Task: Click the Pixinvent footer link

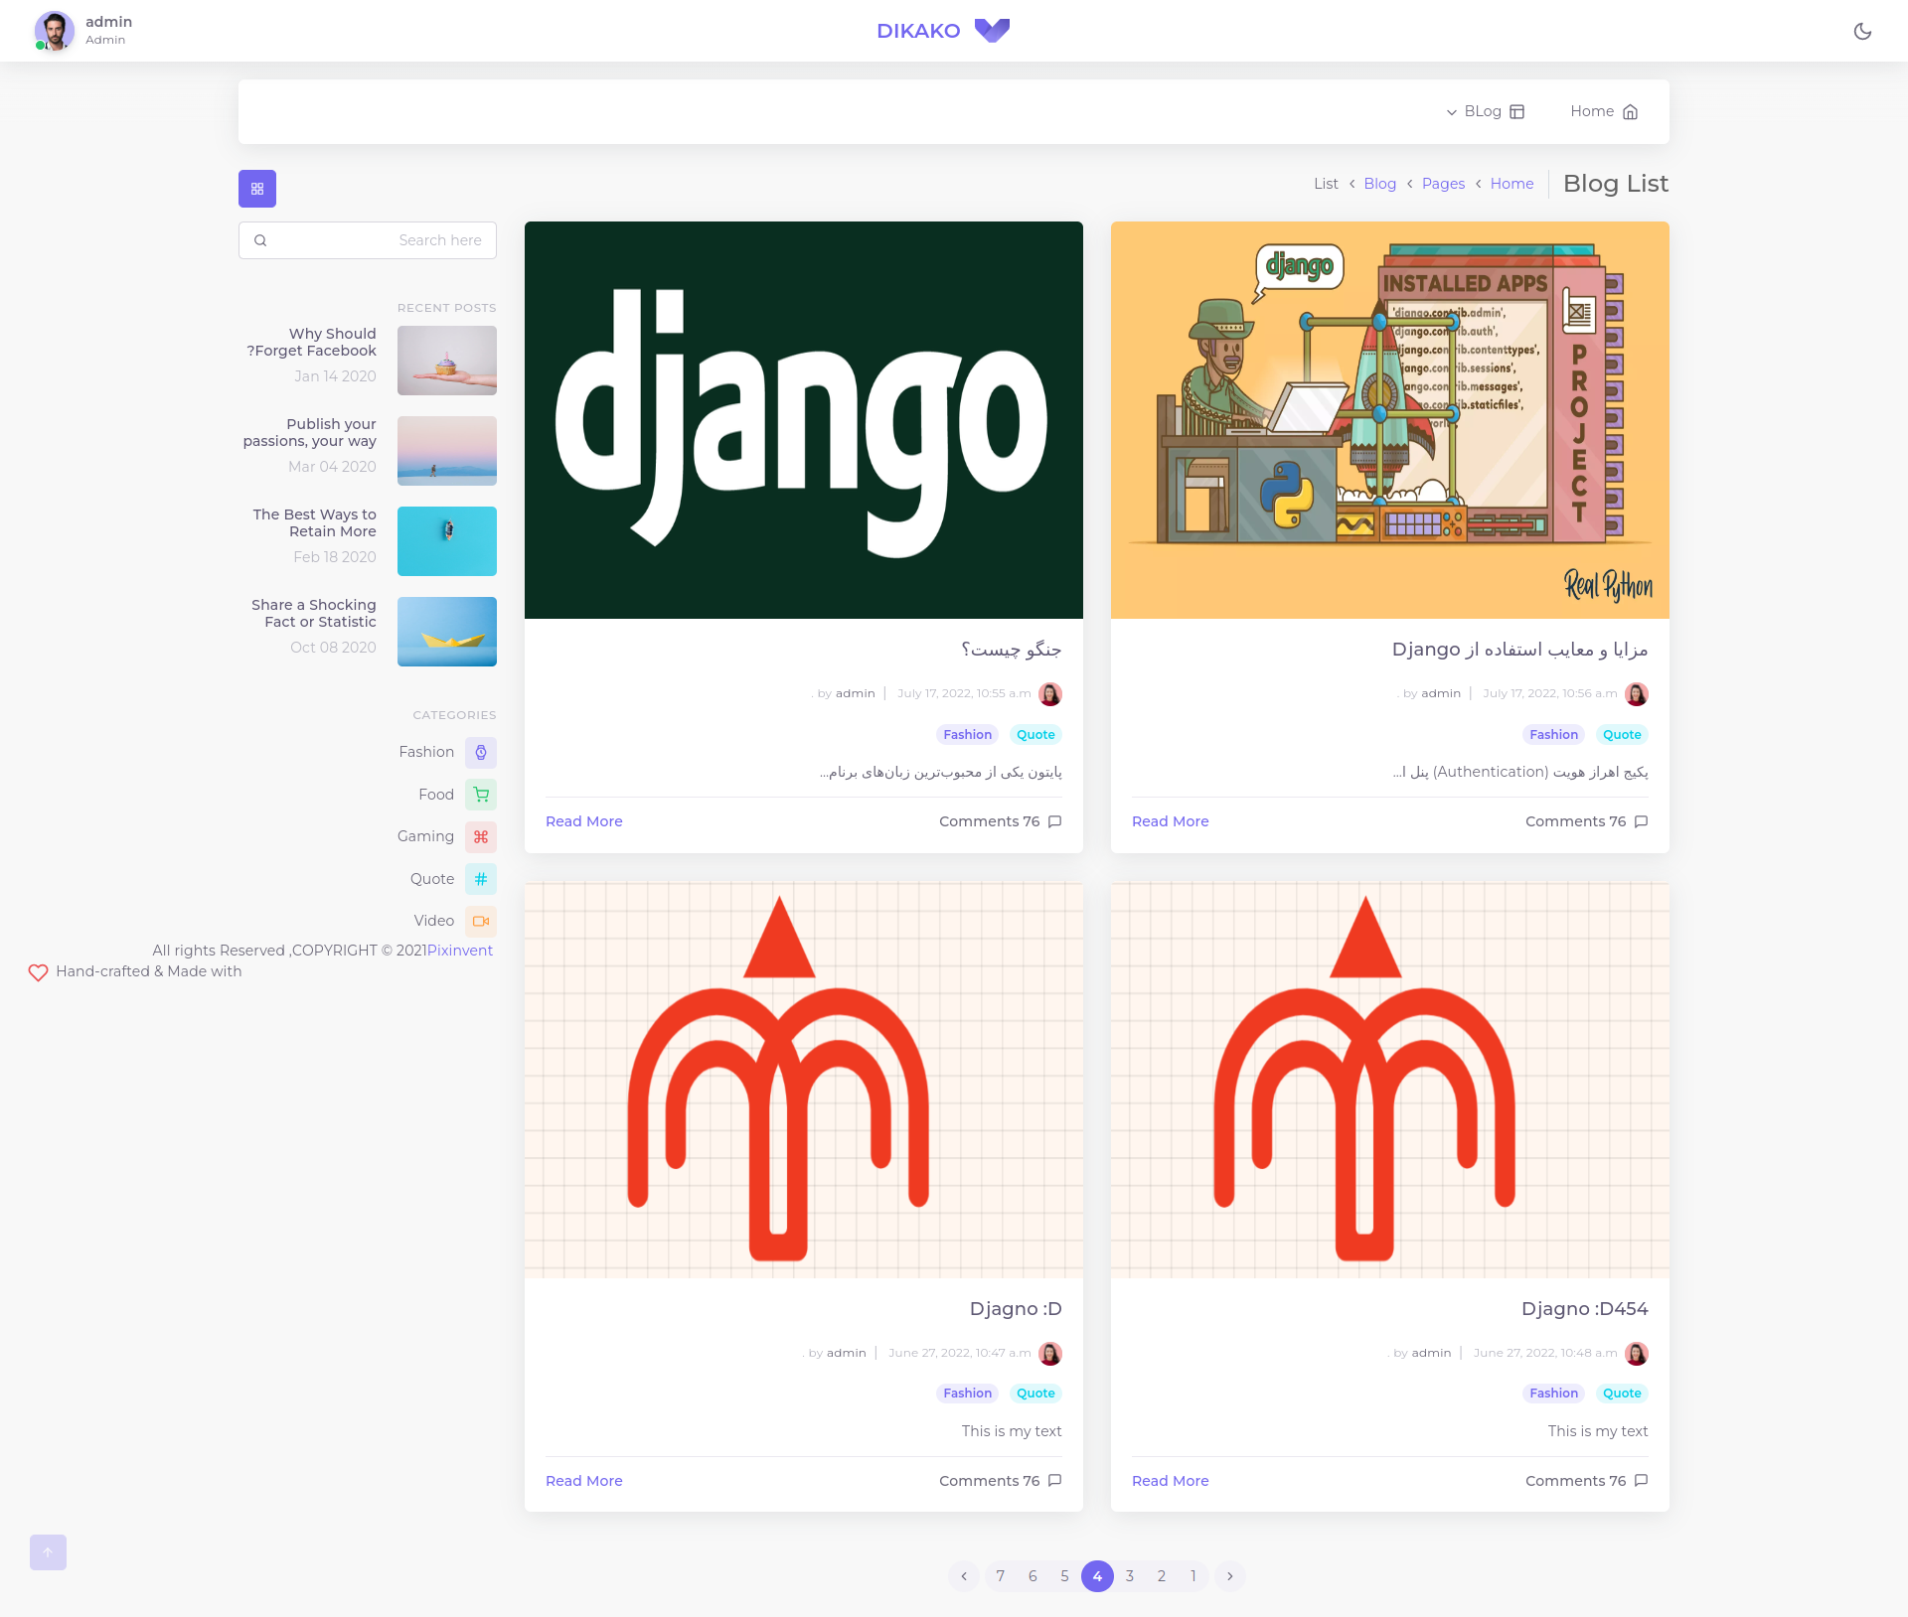Action: (460, 951)
